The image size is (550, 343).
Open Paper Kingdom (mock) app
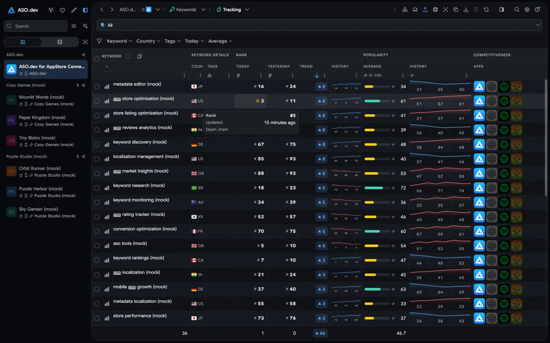point(46,121)
